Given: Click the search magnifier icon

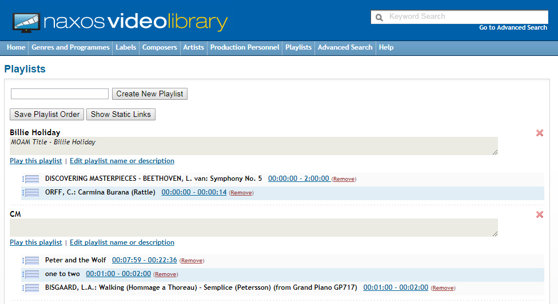Looking at the screenshot, I should click(380, 17).
